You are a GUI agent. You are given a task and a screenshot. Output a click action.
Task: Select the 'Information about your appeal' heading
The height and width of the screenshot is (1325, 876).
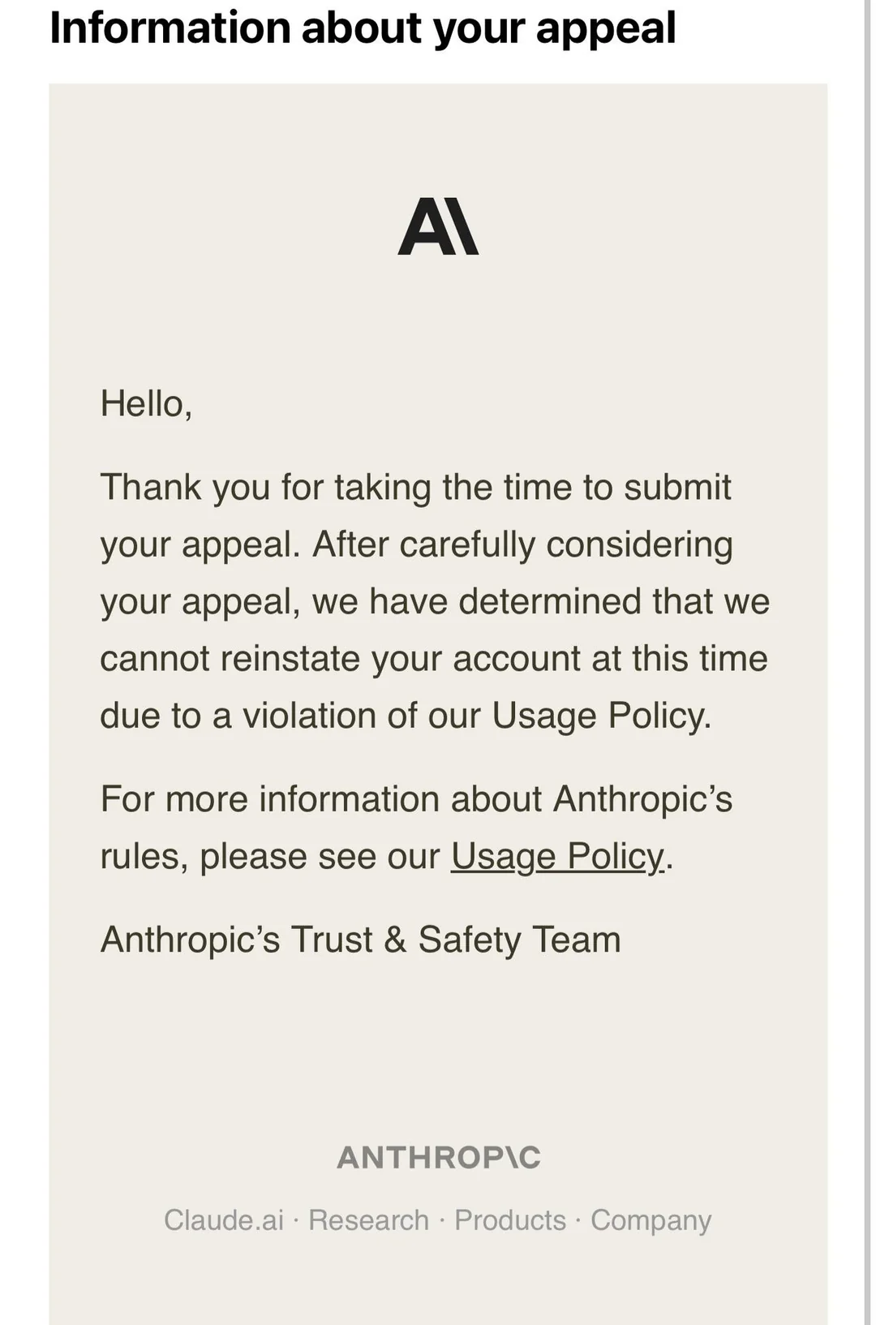363,28
